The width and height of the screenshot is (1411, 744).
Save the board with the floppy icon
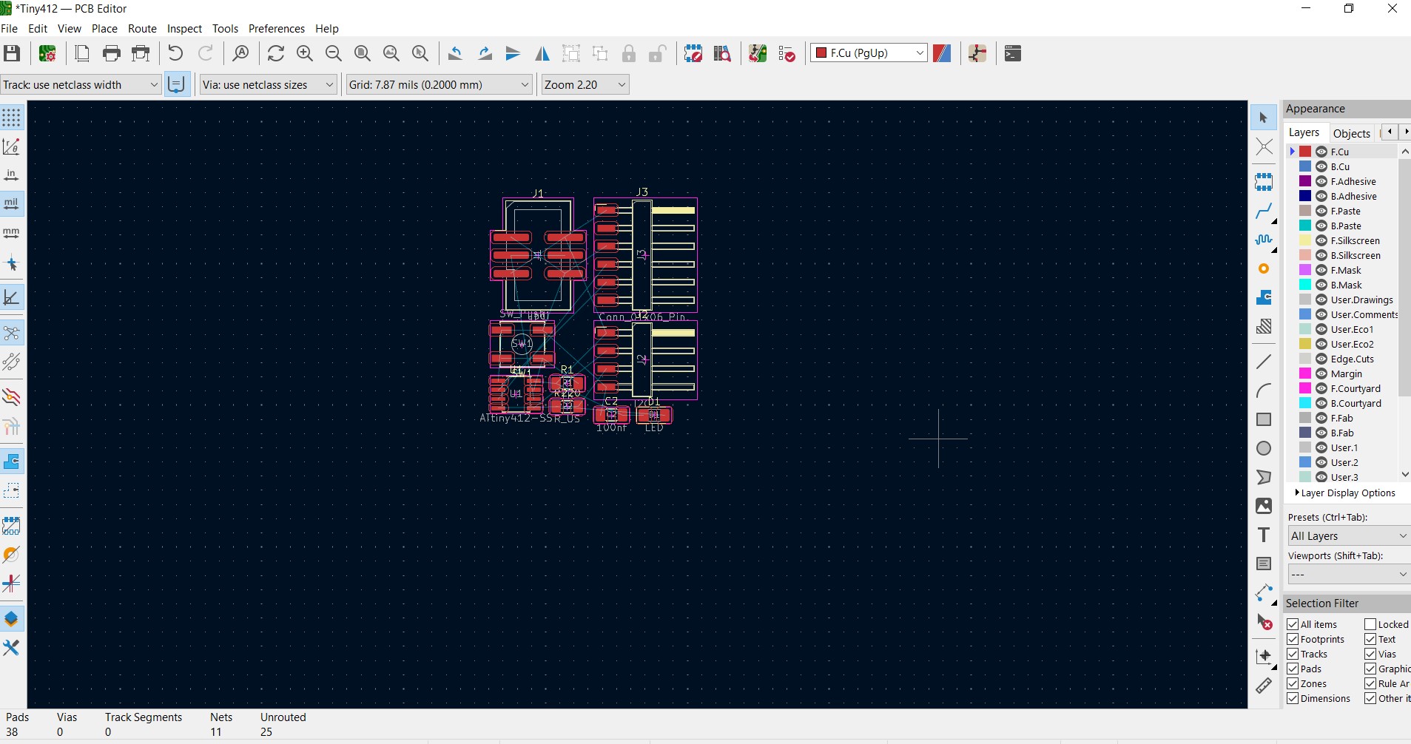(12, 53)
